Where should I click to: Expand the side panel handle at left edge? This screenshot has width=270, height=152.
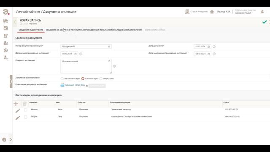[11, 81]
